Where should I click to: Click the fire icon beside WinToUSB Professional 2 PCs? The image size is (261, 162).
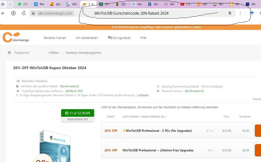124,131
